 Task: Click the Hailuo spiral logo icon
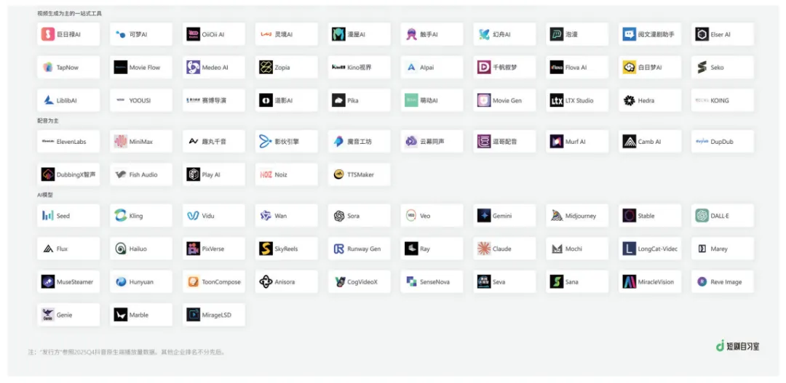pos(121,249)
